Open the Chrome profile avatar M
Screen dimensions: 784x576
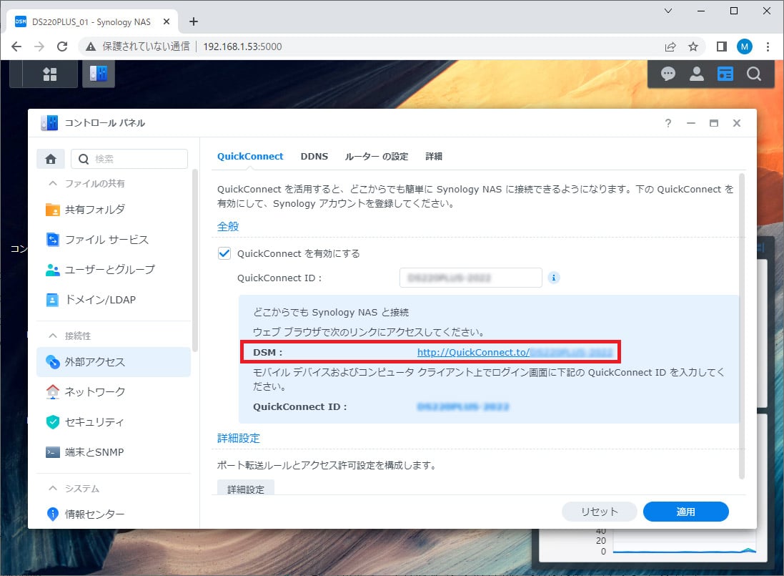click(x=745, y=47)
